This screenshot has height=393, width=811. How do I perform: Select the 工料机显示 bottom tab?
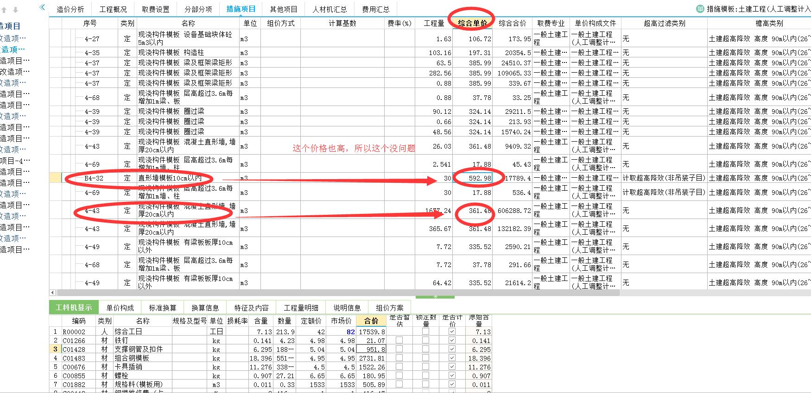74,308
